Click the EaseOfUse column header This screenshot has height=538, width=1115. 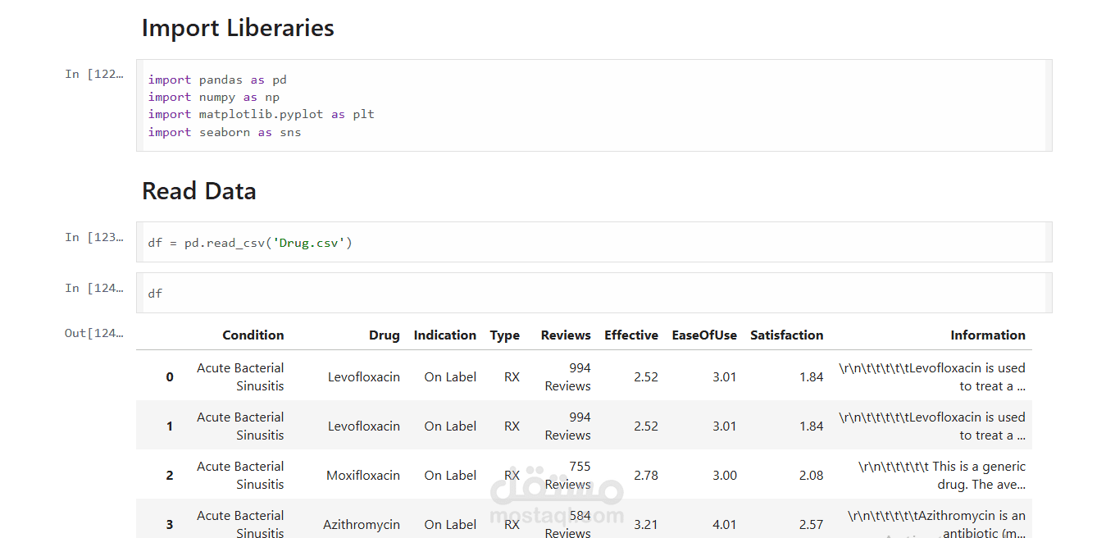704,335
